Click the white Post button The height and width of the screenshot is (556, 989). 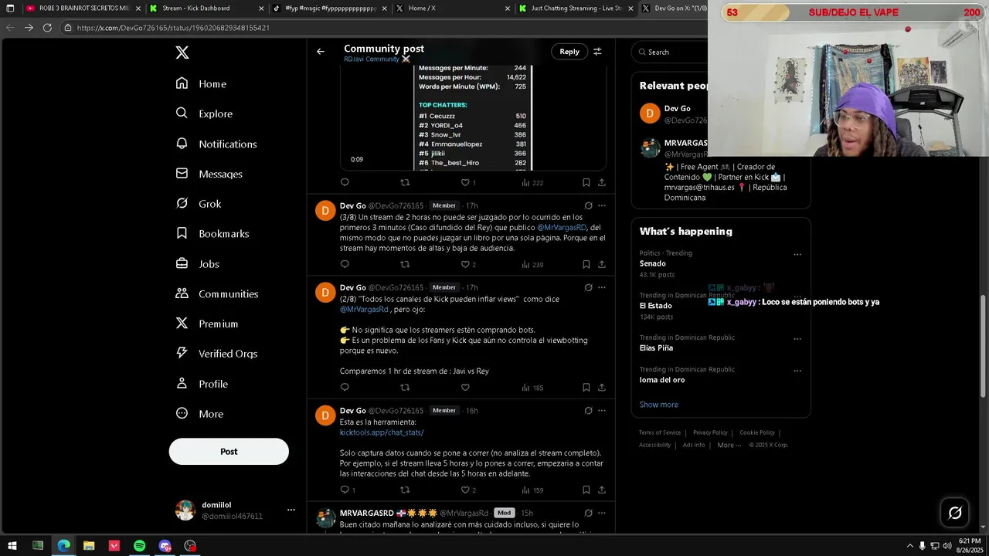pyautogui.click(x=229, y=452)
